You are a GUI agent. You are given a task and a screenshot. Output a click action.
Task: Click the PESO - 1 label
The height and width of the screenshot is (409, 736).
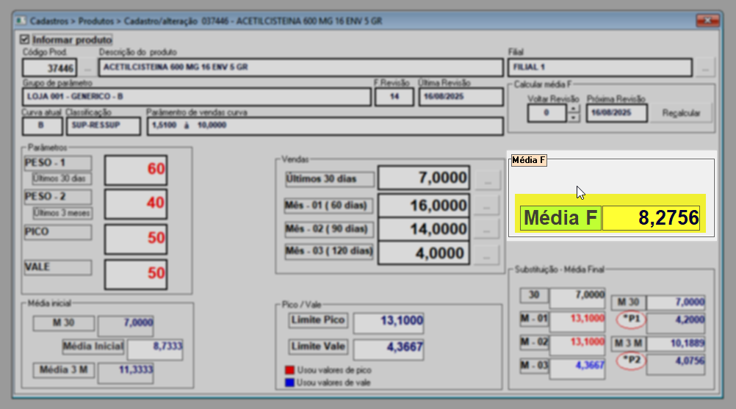point(58,163)
